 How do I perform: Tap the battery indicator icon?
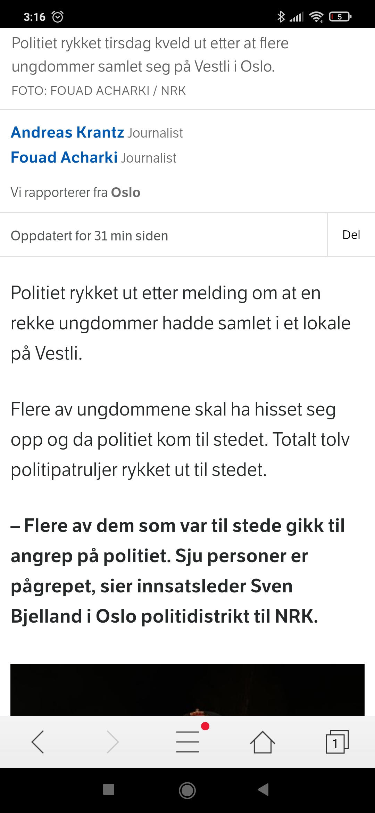coord(340,17)
